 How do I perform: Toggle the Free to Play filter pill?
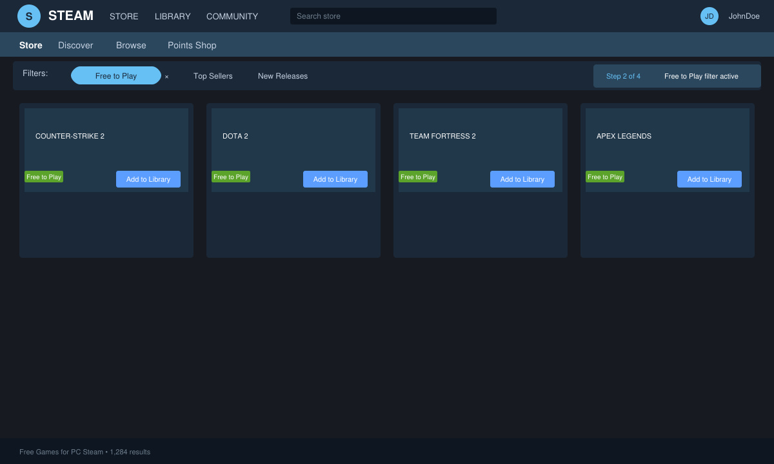click(116, 75)
